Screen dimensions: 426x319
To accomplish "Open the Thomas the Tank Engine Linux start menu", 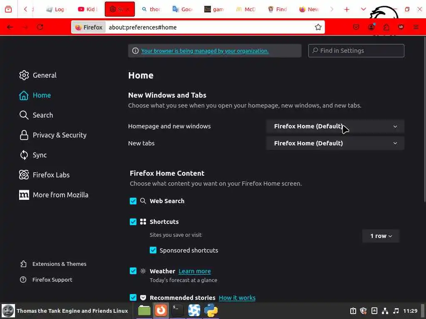I will coord(64,311).
